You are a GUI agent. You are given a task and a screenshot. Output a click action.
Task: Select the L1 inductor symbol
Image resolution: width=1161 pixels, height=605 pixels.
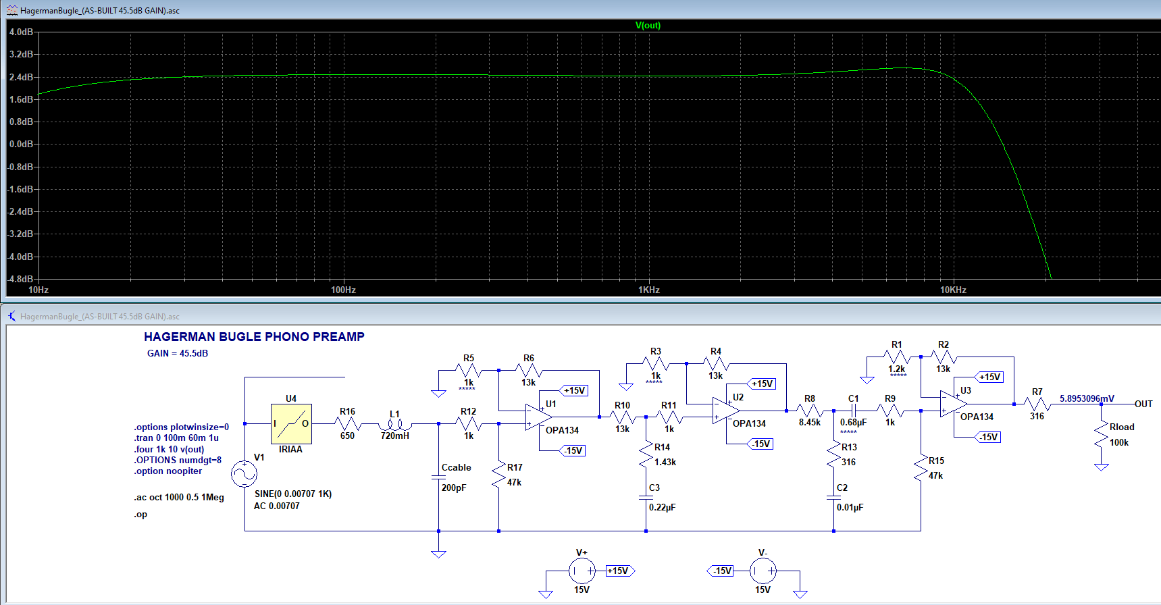[x=395, y=425]
